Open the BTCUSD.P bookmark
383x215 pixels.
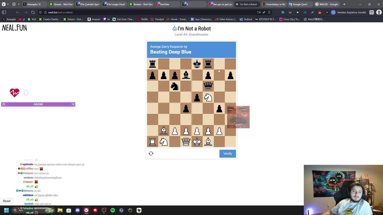click(265, 19)
